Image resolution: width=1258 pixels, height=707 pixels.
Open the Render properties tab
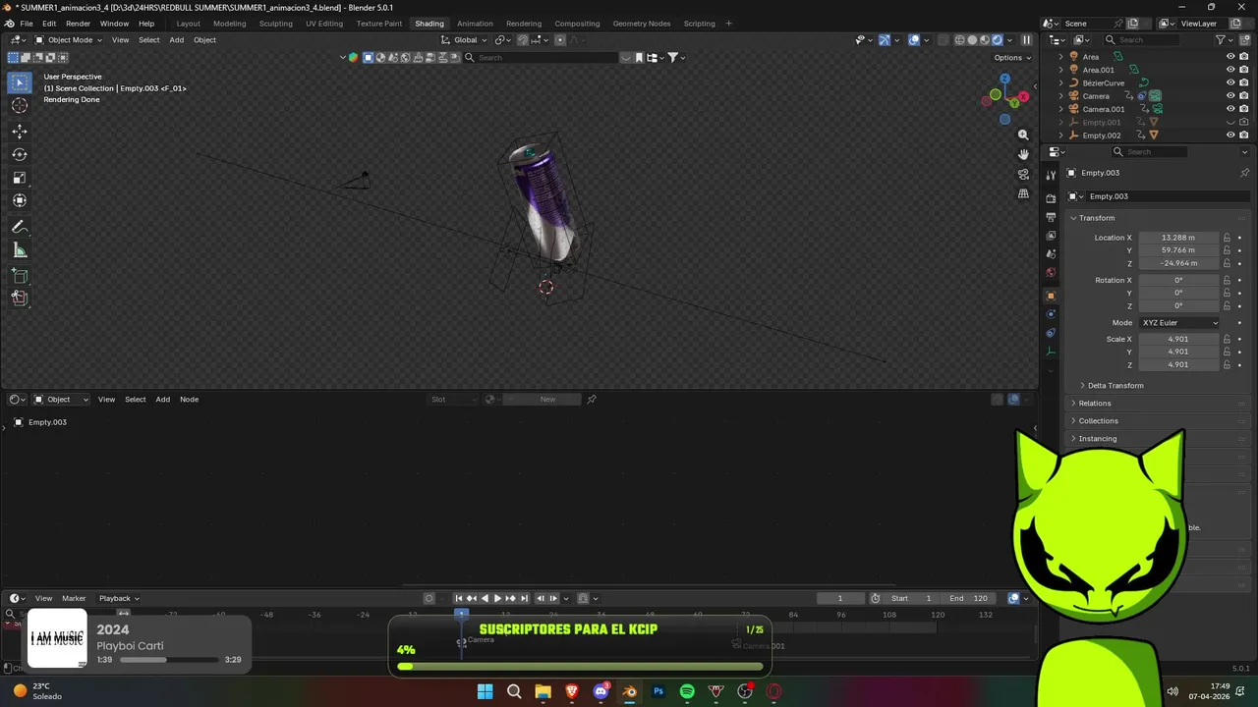[x=1051, y=198]
